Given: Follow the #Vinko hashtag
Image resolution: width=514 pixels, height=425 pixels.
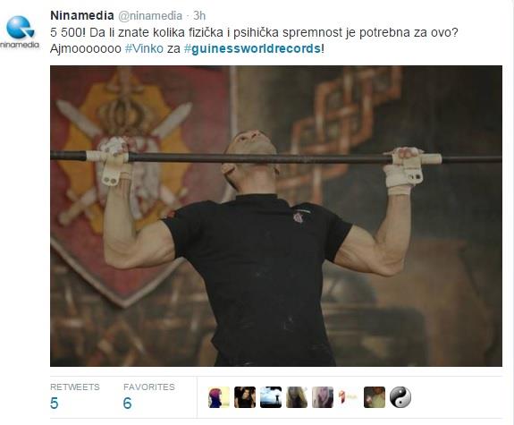Looking at the screenshot, I should (144, 48).
